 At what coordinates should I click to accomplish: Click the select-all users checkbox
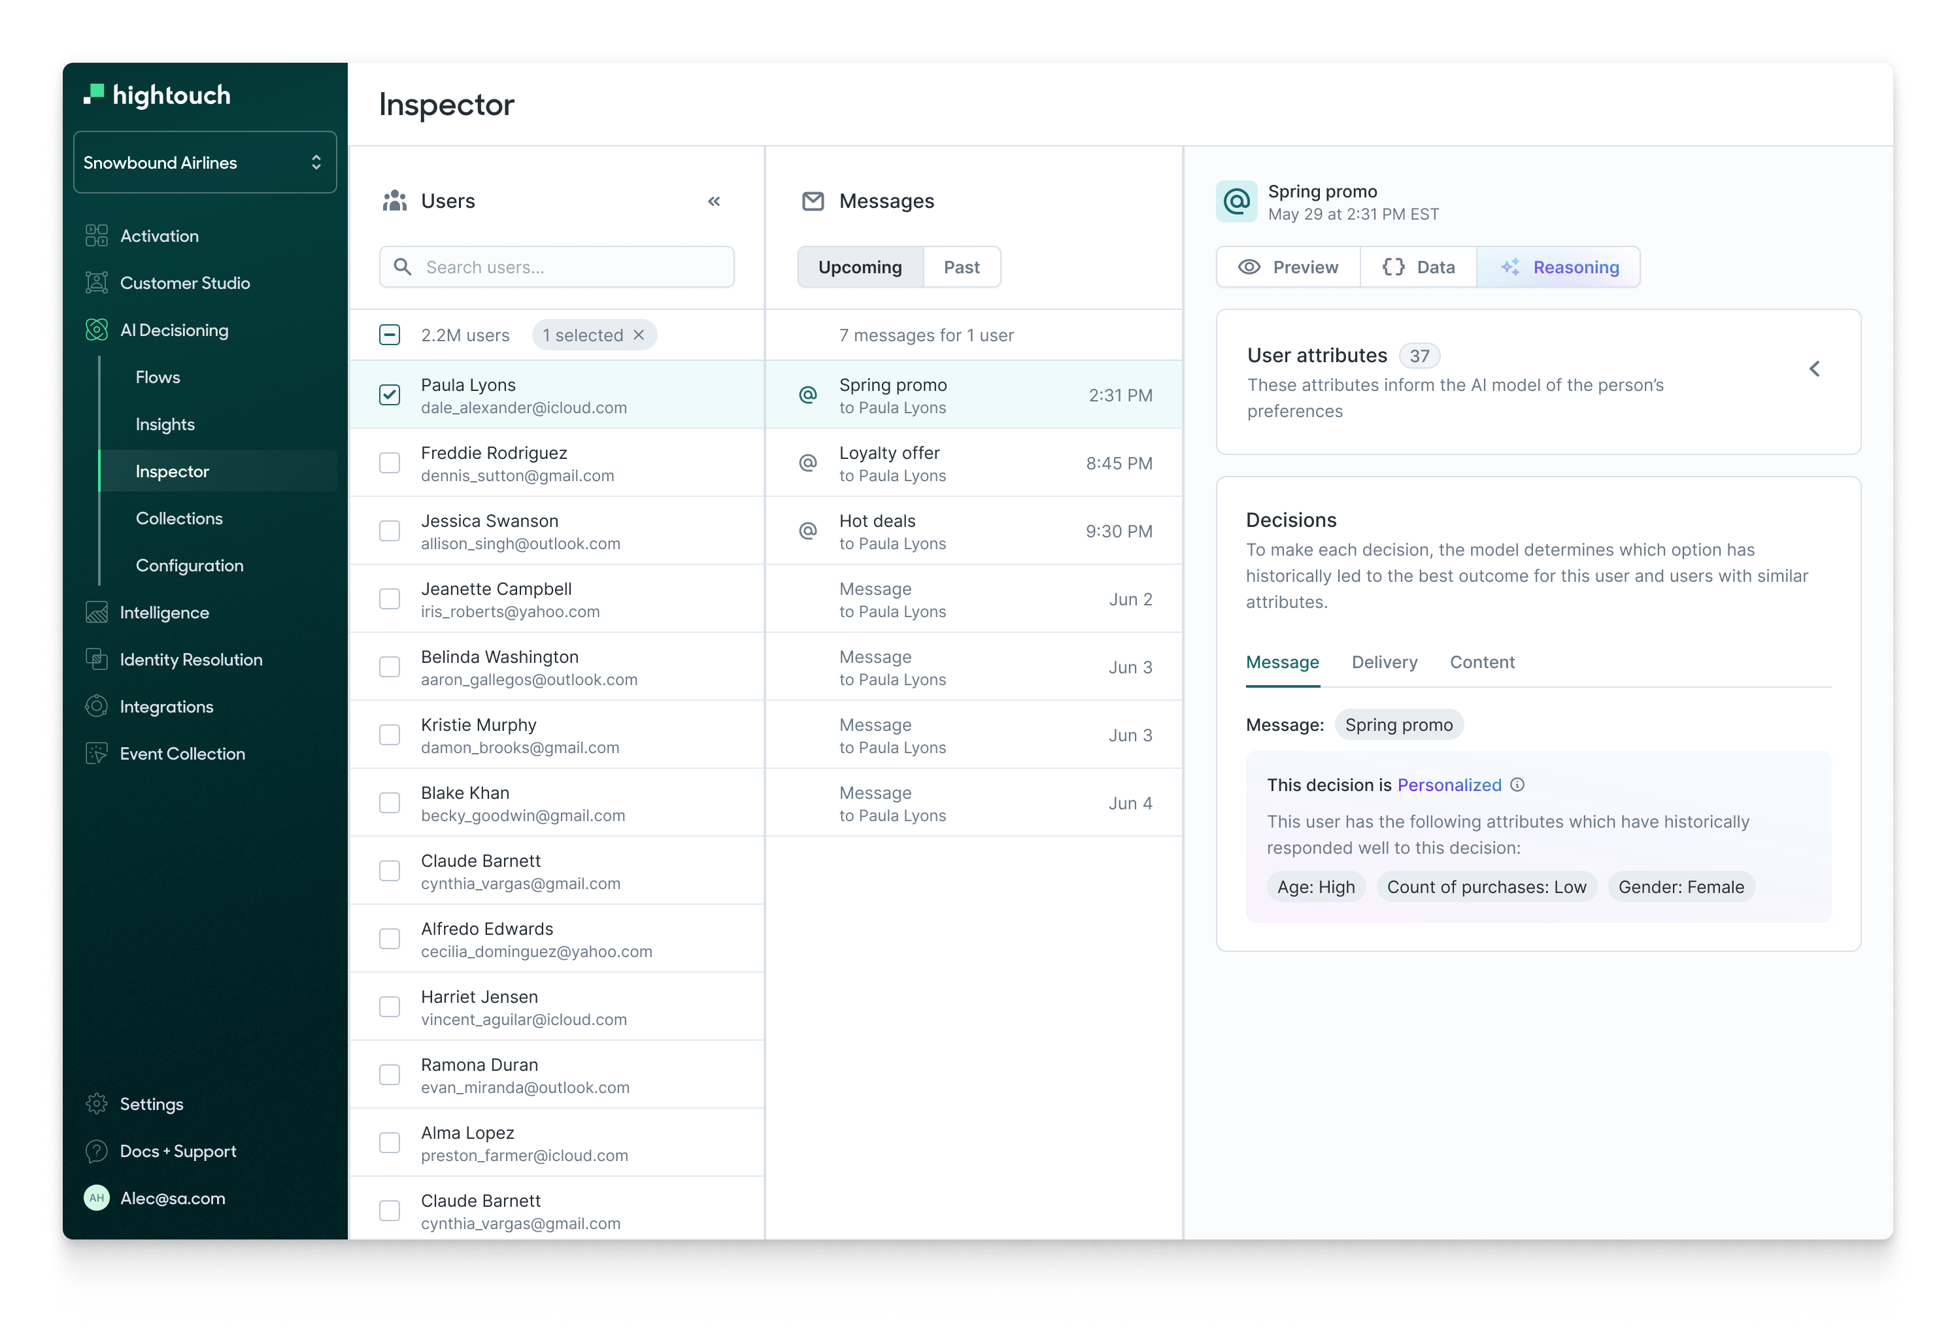(390, 334)
